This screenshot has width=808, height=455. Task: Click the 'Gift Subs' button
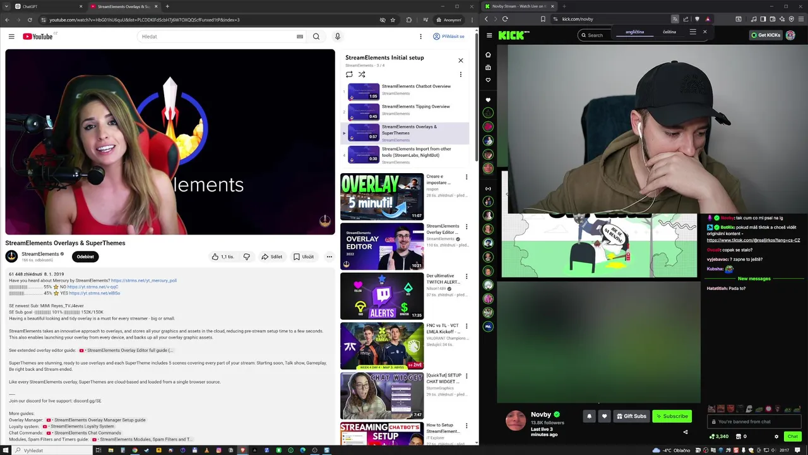coord(631,416)
